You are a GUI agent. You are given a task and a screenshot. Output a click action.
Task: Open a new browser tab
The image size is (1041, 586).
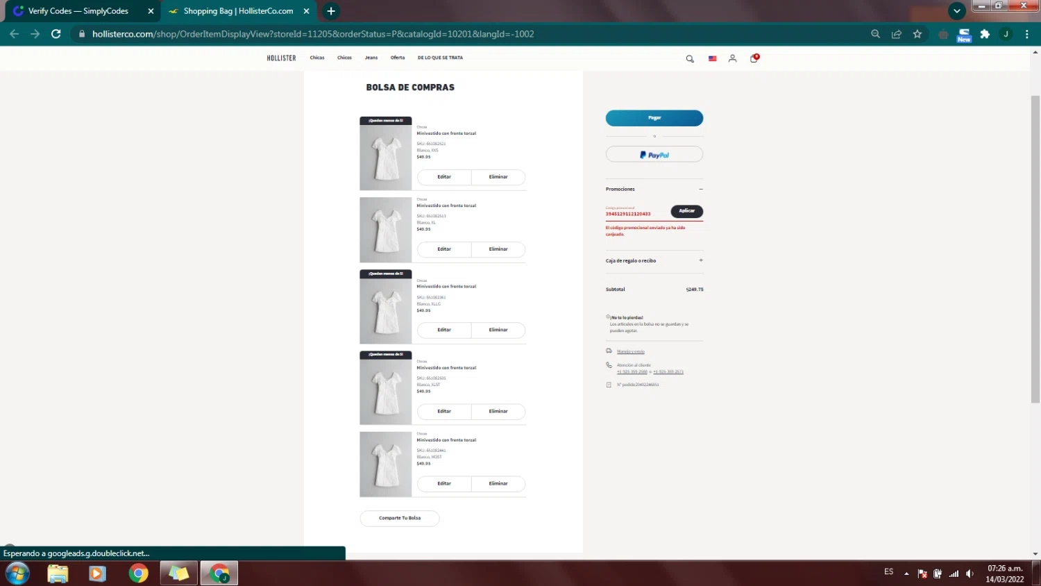[x=331, y=11]
